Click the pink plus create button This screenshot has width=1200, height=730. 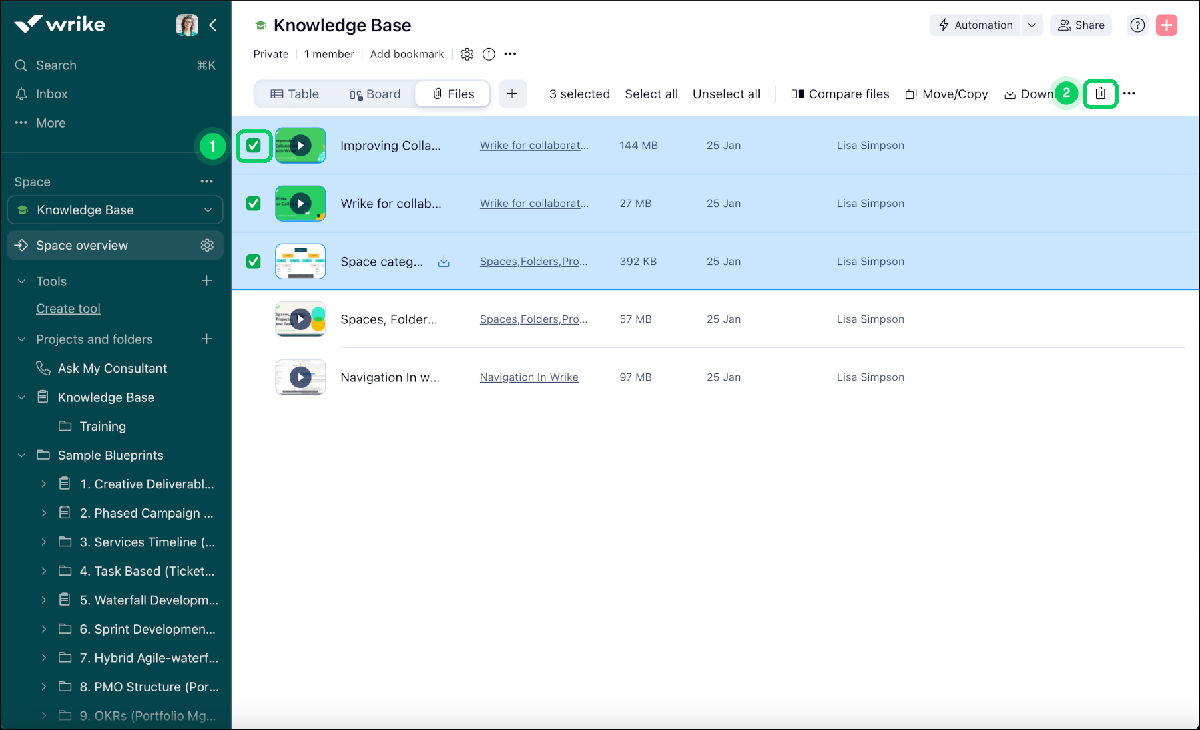(1166, 25)
